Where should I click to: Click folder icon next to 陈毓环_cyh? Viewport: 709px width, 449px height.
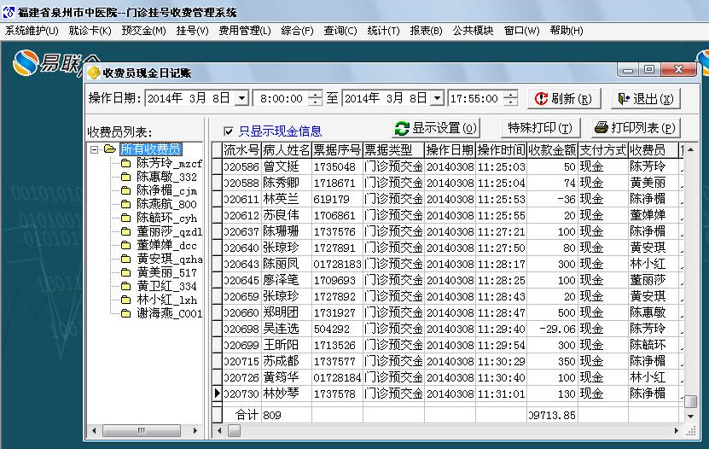click(125, 218)
